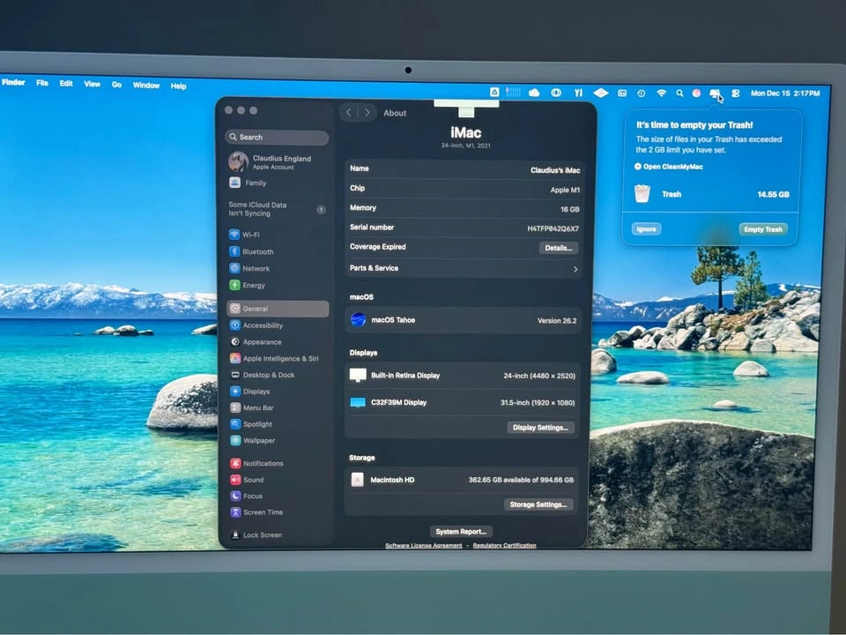Click the C32F39M Display row
Screen dimensions: 846x635
[463, 402]
